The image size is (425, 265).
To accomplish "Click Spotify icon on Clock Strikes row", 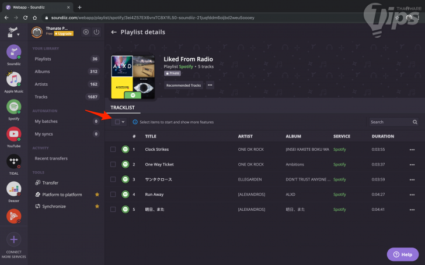I will (x=125, y=149).
